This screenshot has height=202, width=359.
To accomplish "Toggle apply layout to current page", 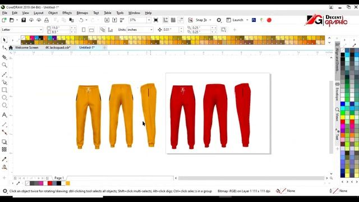I will (111, 30).
